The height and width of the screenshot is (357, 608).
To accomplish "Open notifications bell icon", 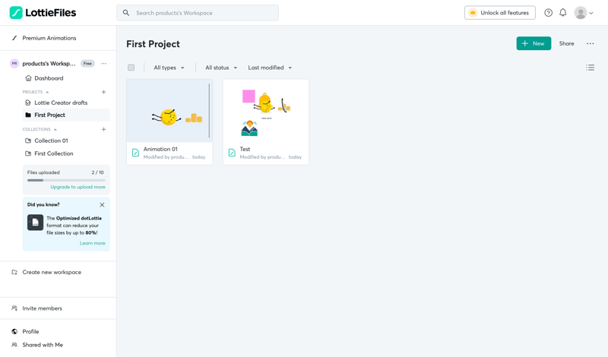I will click(x=562, y=13).
